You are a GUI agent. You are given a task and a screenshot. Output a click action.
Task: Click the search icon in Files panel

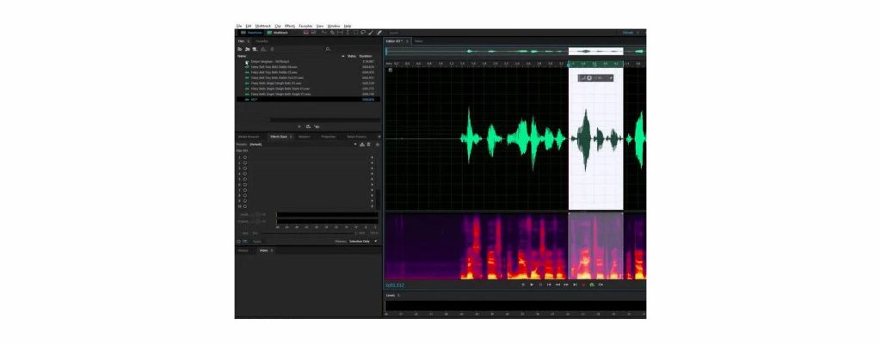point(328,49)
